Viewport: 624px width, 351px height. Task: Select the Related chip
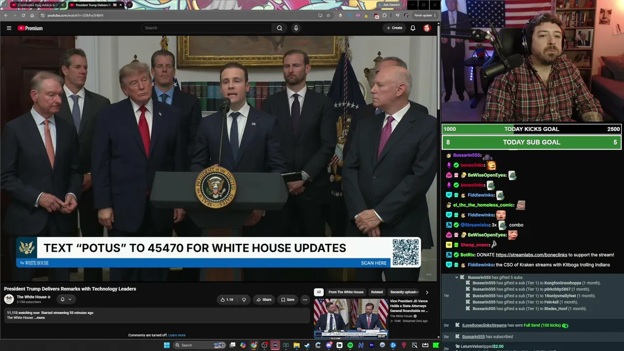pos(377,292)
